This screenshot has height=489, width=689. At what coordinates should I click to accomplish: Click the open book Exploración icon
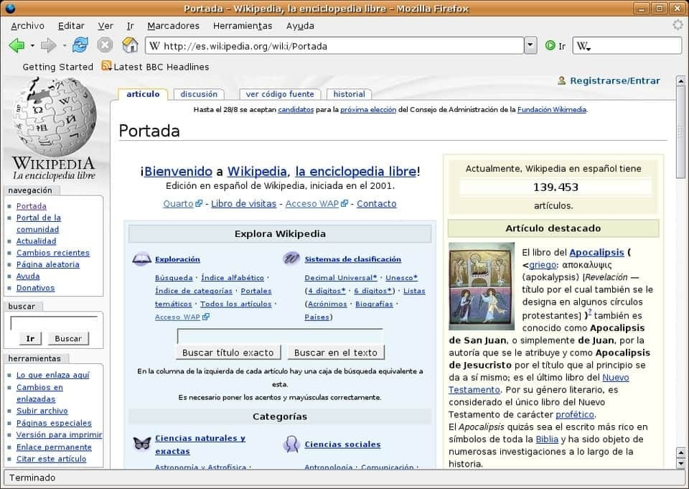click(141, 259)
